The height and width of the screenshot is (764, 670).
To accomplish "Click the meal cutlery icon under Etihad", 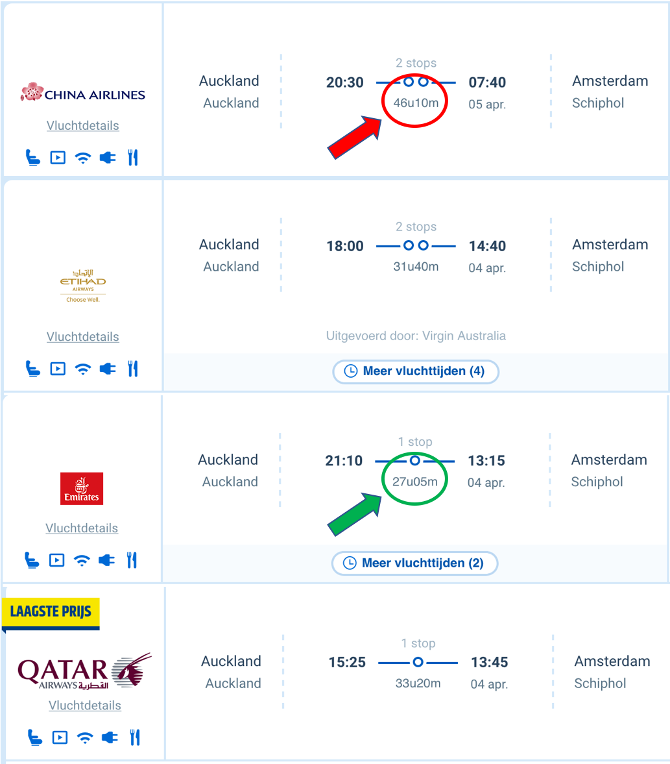I will click(x=133, y=369).
